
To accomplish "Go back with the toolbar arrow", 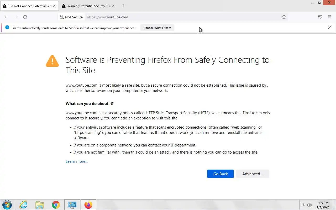I will click(6, 17).
